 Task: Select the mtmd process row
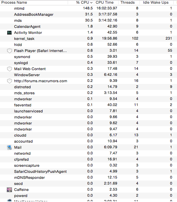click(88, 8)
